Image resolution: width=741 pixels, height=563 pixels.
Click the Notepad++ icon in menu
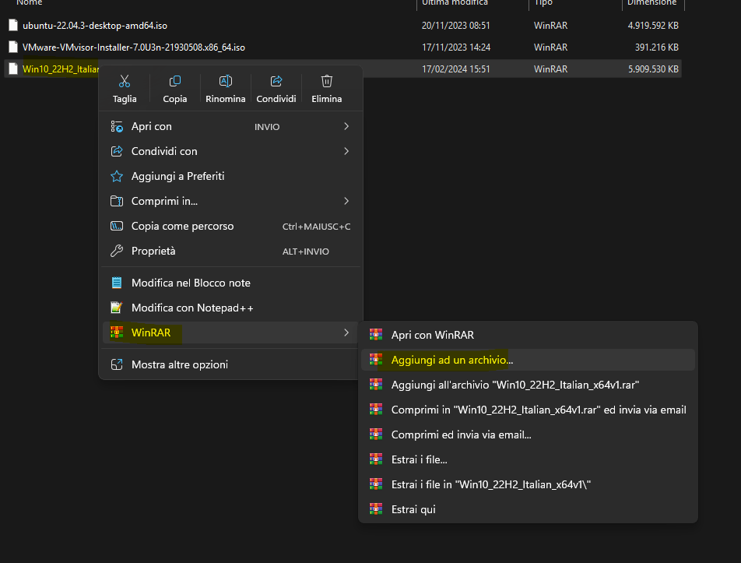pyautogui.click(x=117, y=308)
